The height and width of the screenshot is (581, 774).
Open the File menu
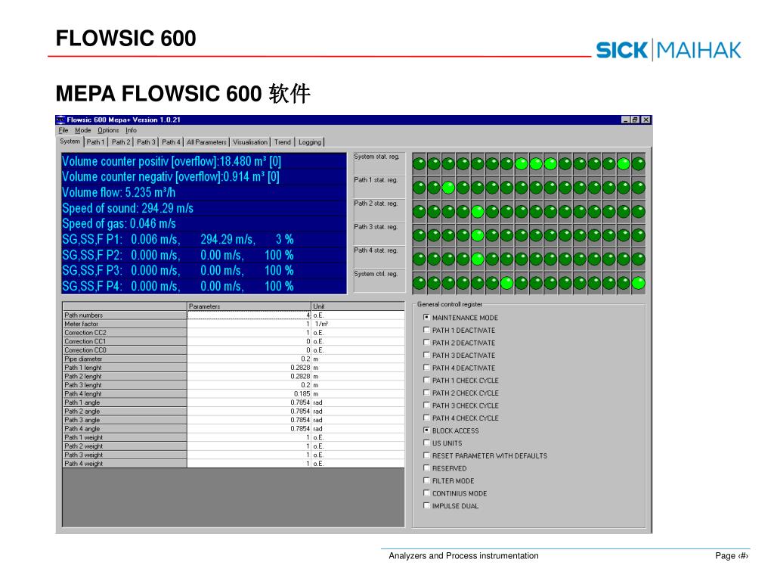pos(63,130)
